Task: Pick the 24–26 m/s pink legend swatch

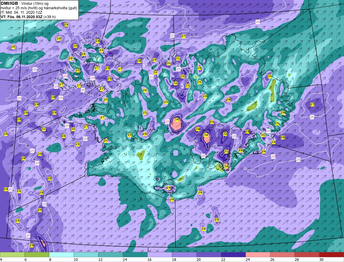Action: (258, 254)
